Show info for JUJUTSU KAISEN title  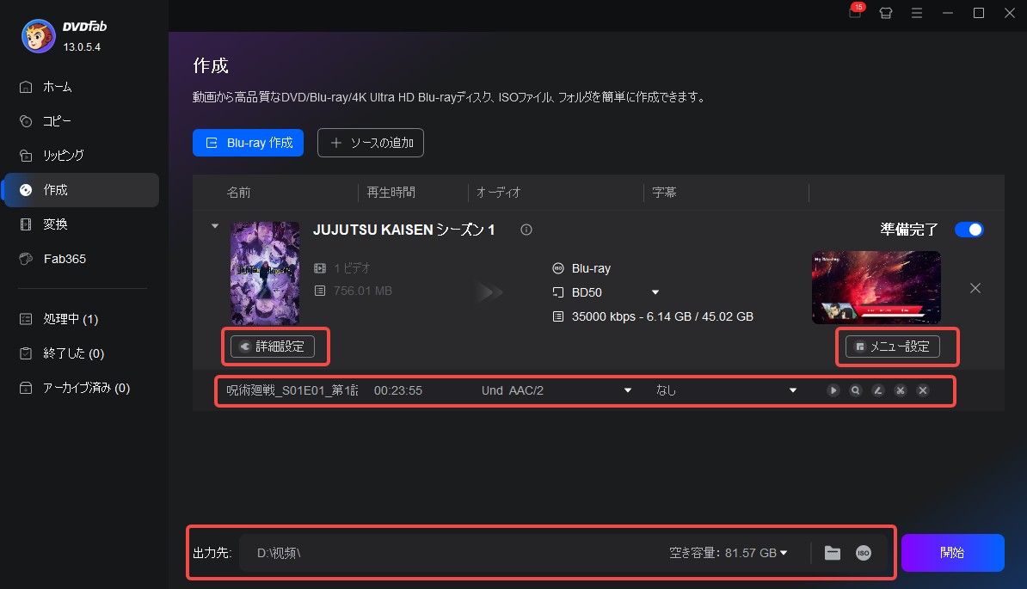pos(526,230)
